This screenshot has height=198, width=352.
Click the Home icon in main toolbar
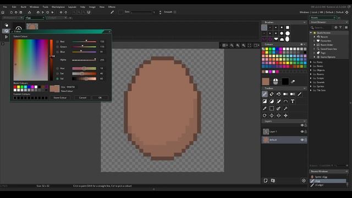click(3, 12)
